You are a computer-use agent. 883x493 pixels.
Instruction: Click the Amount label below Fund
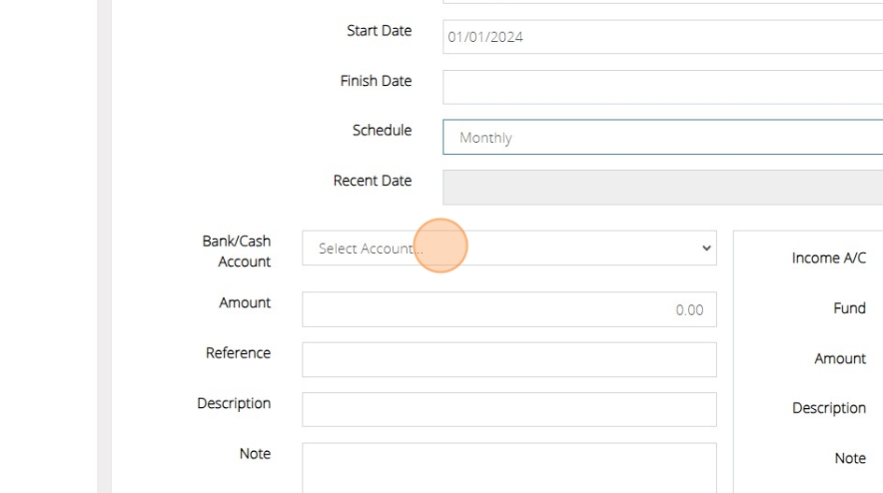coord(840,359)
